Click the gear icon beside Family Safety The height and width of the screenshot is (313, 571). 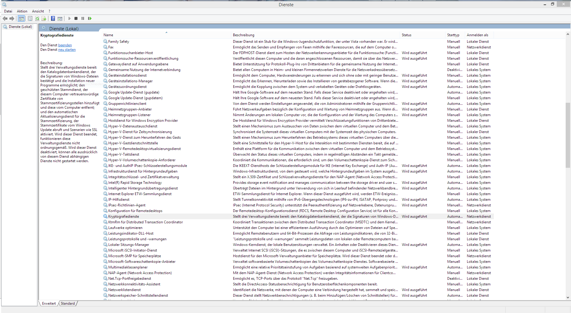tap(105, 42)
